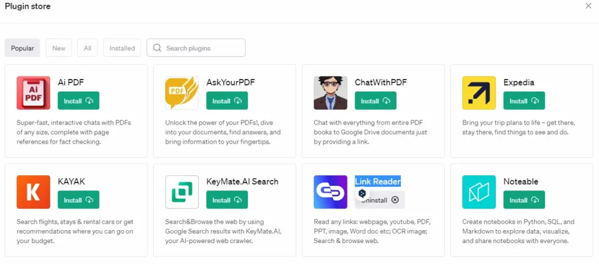Click the magnifier icon in search box

tap(157, 48)
